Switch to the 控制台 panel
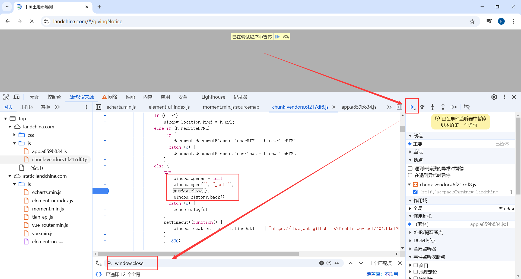 pyautogui.click(x=54, y=97)
